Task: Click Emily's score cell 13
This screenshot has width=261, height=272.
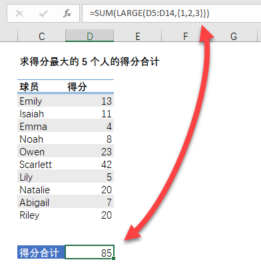Action: click(90, 101)
